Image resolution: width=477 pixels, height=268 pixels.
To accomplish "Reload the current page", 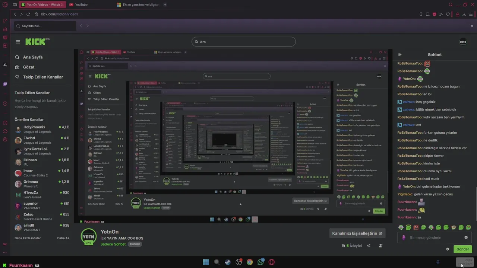I will click(x=28, y=14).
